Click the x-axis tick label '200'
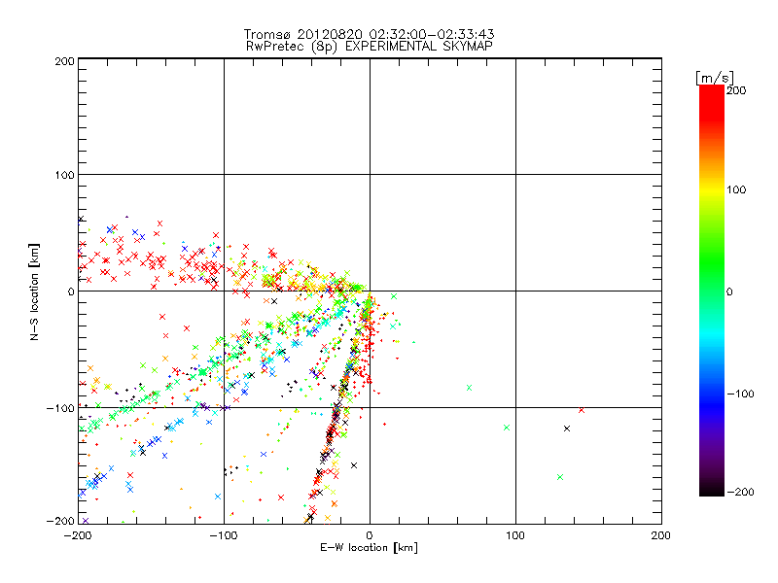 [661, 535]
